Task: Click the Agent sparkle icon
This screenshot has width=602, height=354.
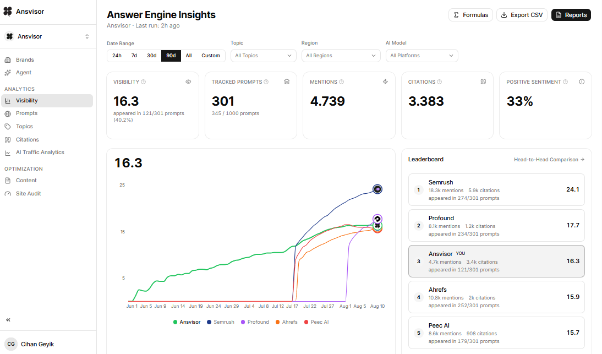Action: click(x=8, y=73)
